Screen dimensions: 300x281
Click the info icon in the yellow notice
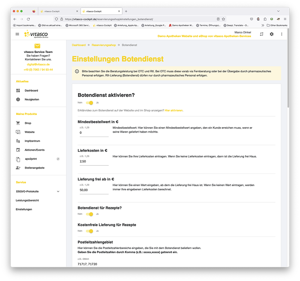pyautogui.click(x=77, y=71)
